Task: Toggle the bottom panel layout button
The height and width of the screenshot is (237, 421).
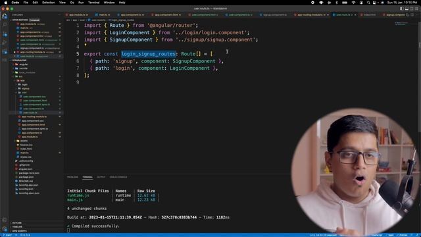Action: [407, 9]
